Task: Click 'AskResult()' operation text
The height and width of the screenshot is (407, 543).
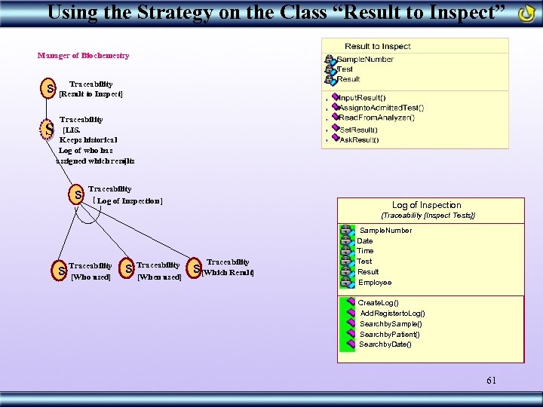Action: (x=360, y=140)
